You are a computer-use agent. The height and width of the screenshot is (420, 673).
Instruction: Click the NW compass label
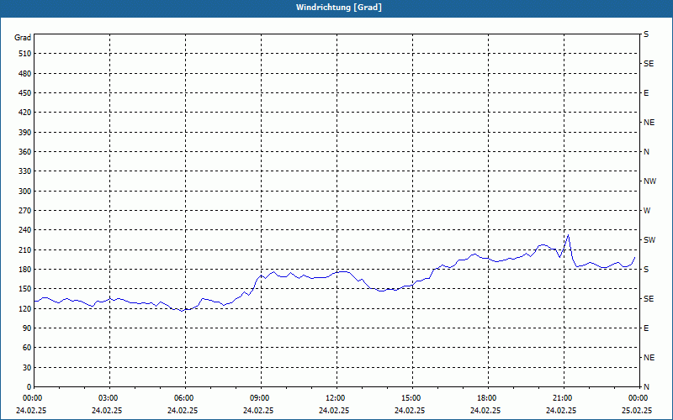click(649, 181)
